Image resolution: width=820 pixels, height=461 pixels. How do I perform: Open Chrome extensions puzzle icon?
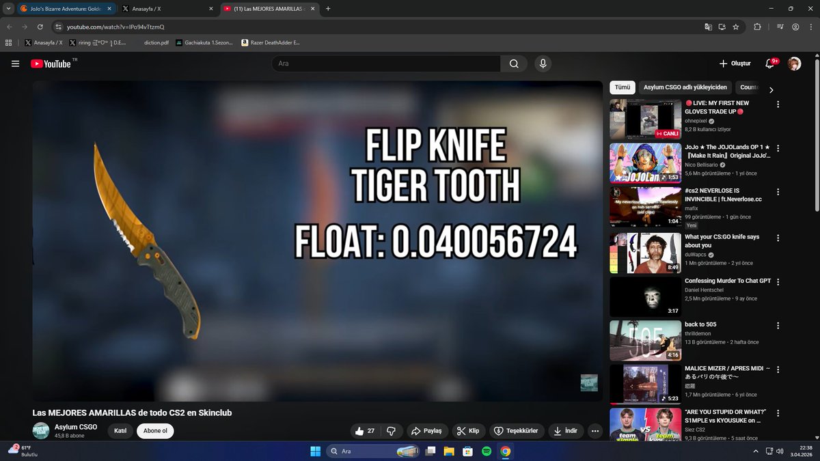757,27
